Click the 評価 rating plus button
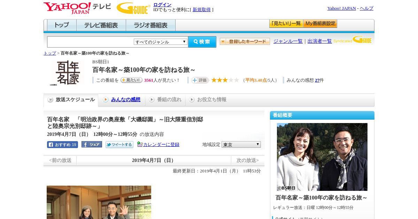 [x=200, y=80]
